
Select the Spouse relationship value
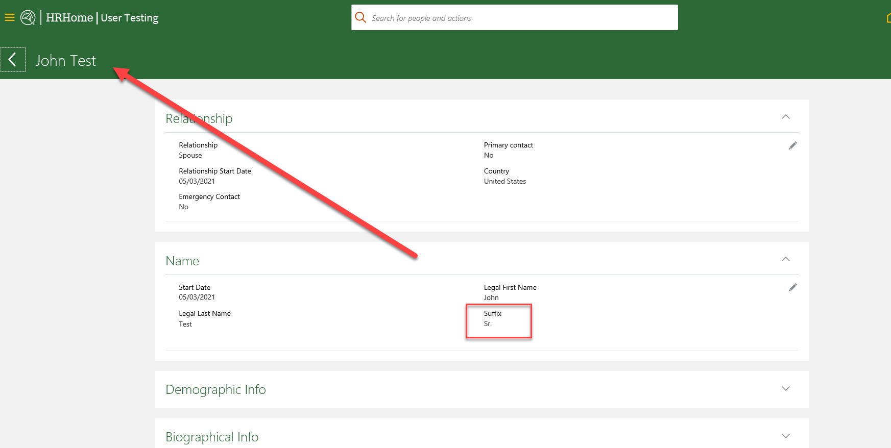[x=190, y=156]
